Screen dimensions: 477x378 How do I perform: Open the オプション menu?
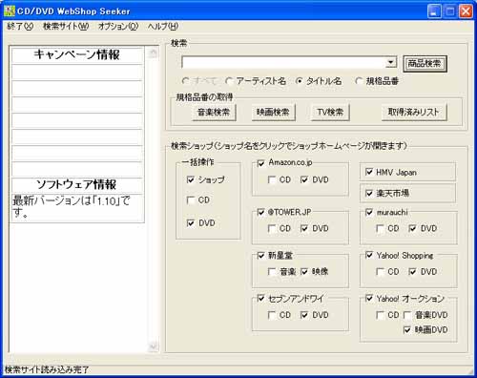(118, 27)
